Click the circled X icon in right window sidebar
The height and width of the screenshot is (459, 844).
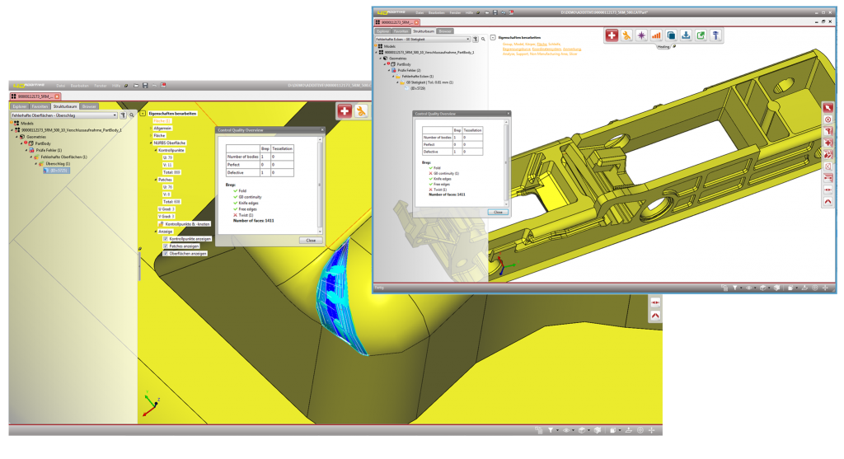pyautogui.click(x=828, y=119)
